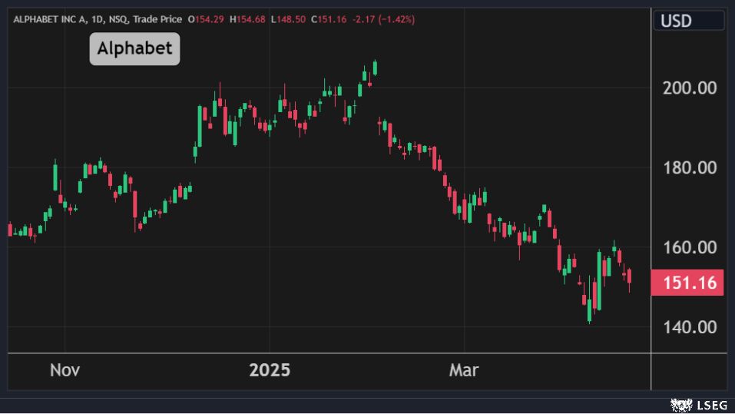The width and height of the screenshot is (735, 414).
Task: Click the 140.00 price axis label
Action: (x=690, y=327)
